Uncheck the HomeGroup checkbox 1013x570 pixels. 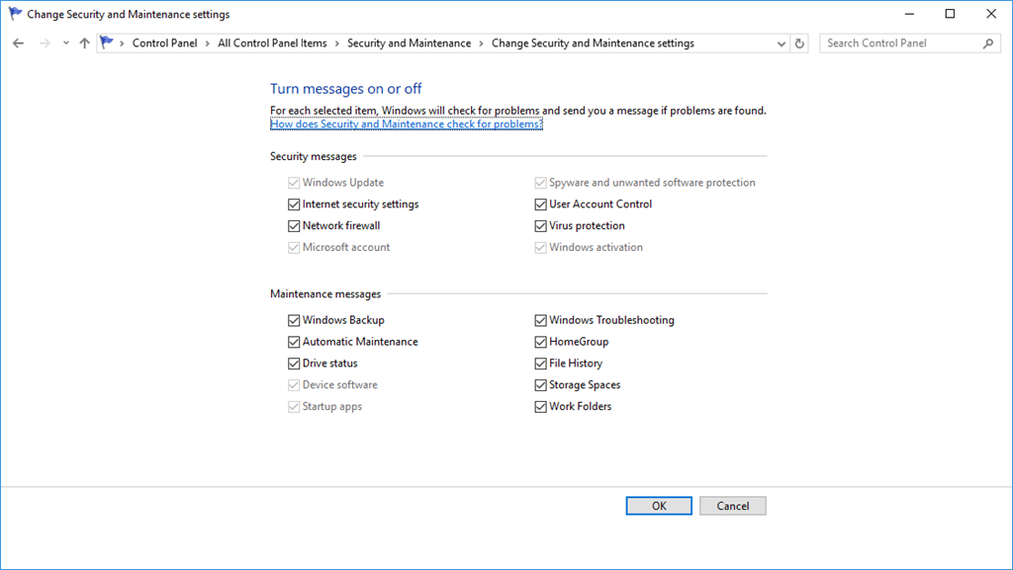(540, 343)
